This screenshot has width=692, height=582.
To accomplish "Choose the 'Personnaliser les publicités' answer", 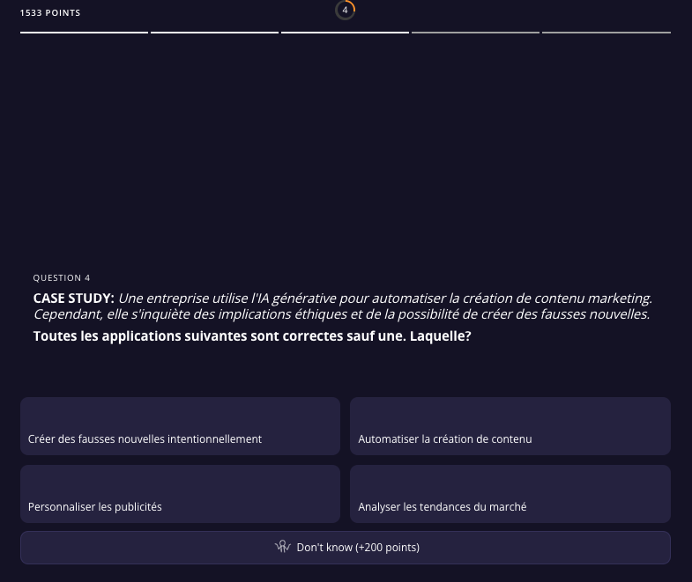I will point(180,494).
